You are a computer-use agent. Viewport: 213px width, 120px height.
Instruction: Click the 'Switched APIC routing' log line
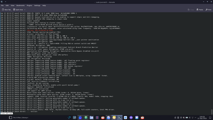pos(45,23)
